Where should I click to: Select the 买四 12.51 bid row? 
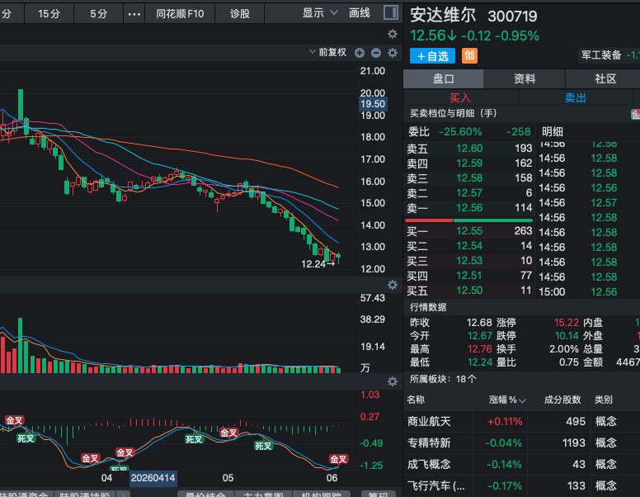(x=469, y=276)
